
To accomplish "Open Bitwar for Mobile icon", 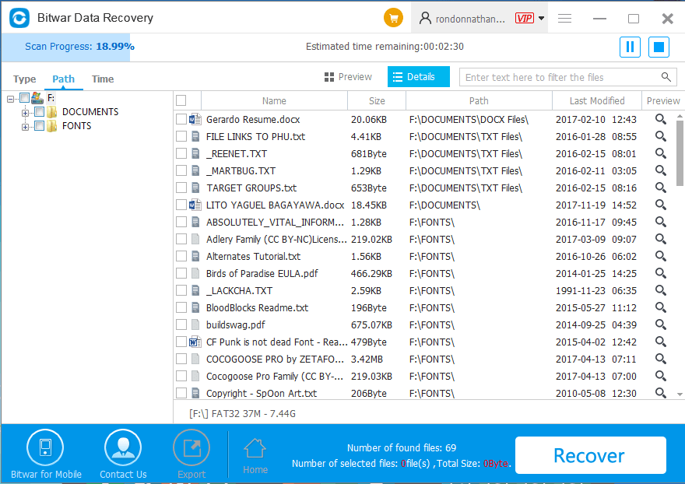I will 45,447.
